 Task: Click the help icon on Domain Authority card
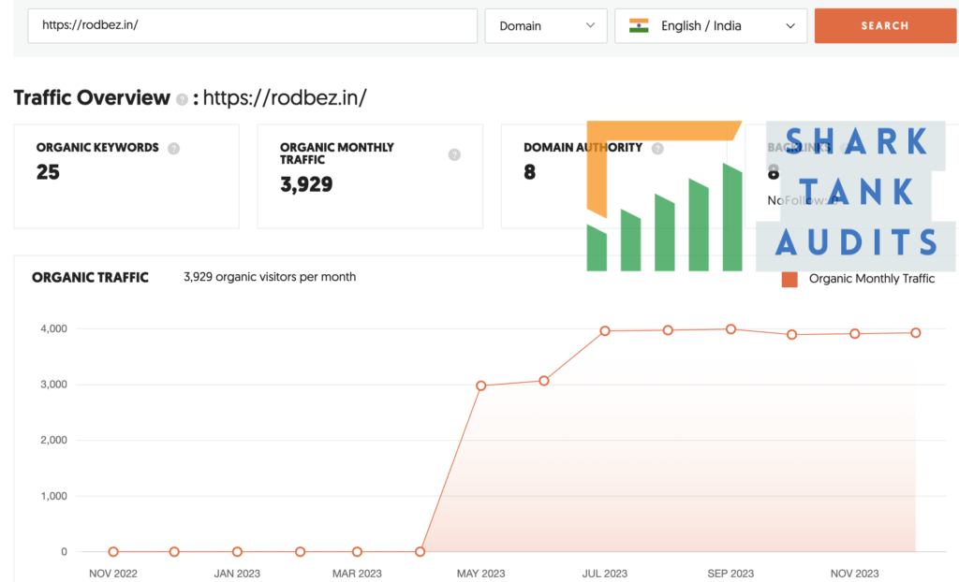(657, 148)
